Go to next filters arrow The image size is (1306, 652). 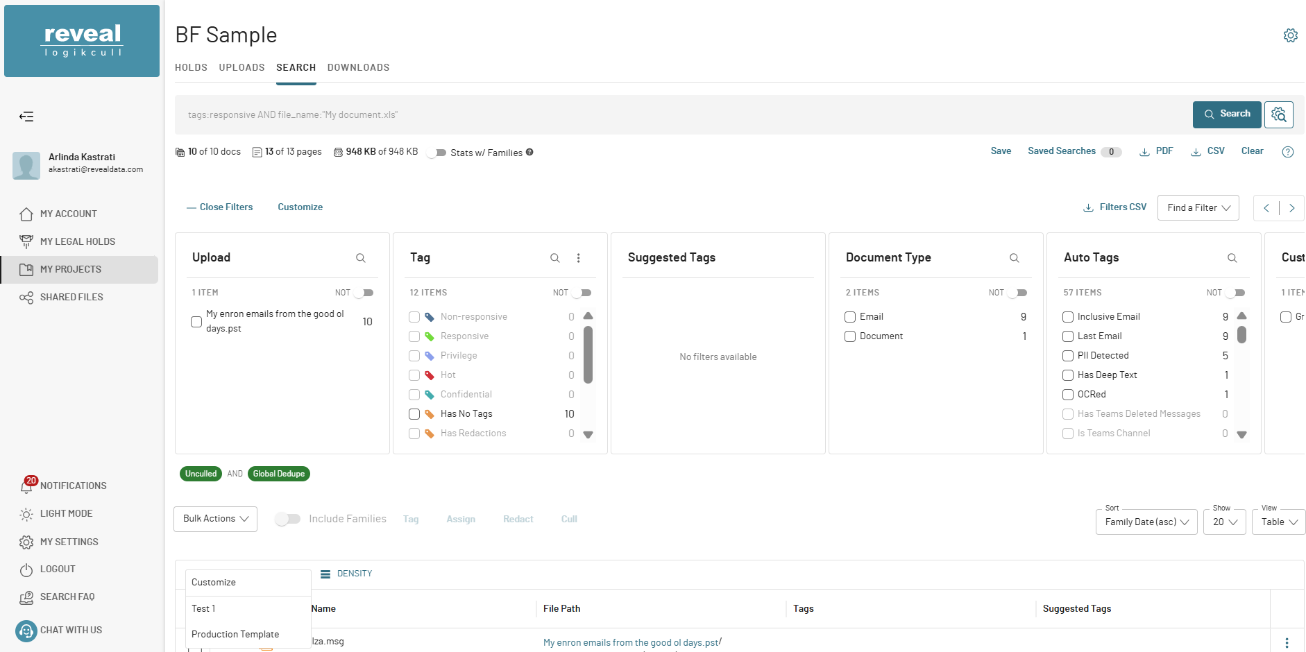click(1291, 208)
